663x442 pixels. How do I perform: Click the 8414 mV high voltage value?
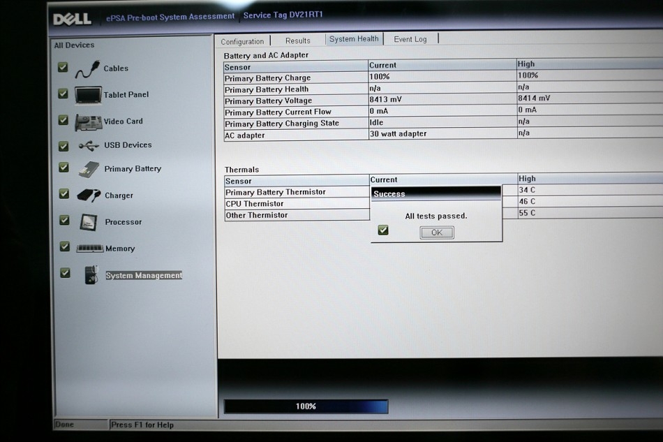(534, 98)
